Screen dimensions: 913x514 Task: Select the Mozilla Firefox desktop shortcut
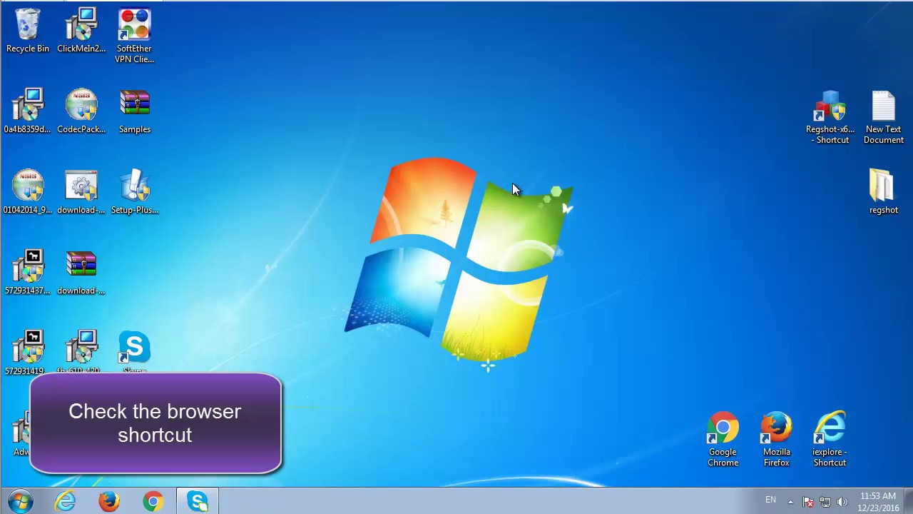[776, 439]
